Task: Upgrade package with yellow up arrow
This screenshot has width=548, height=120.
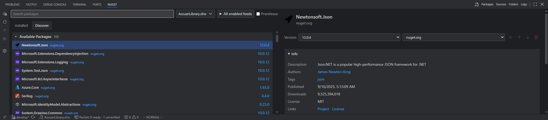Action: click(x=519, y=37)
